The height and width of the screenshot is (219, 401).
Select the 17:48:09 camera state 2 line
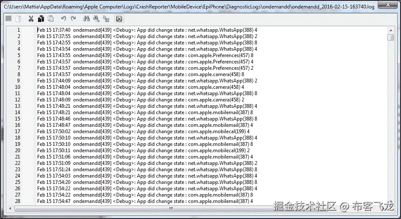[141, 99]
